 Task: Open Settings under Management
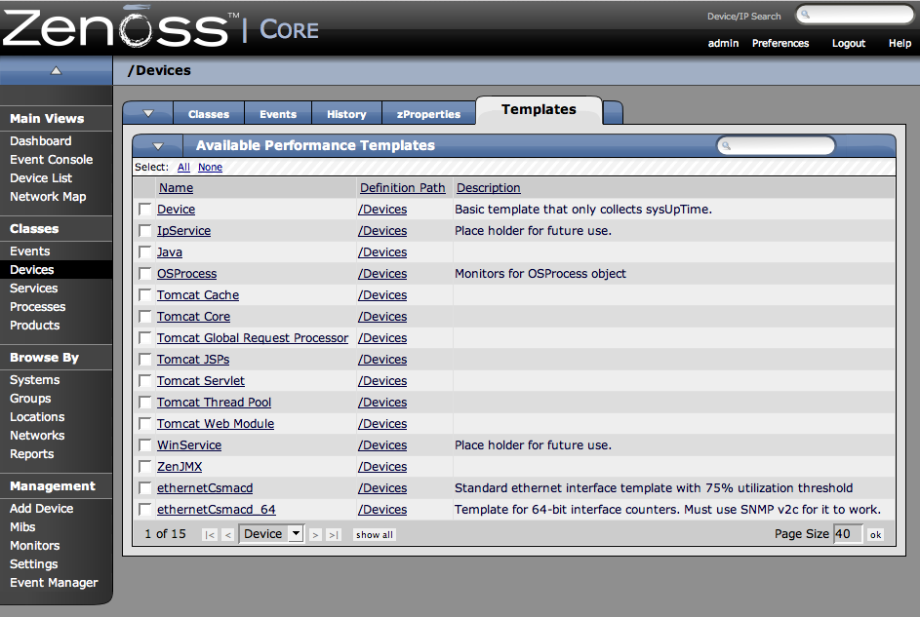[33, 564]
